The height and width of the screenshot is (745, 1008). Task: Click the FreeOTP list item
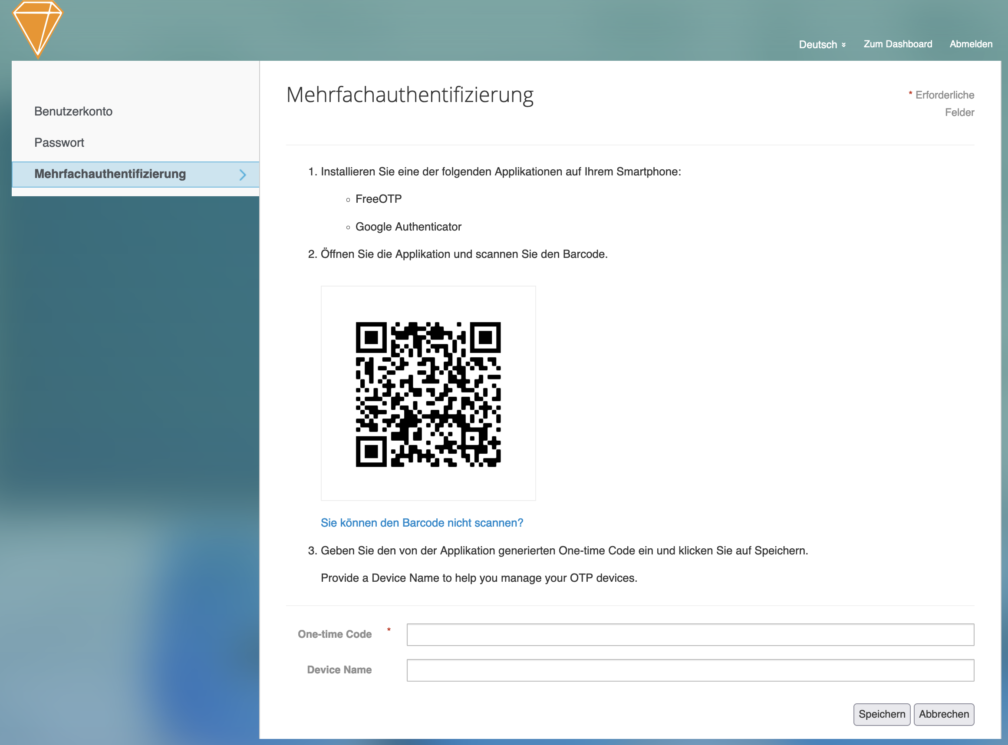coord(378,199)
